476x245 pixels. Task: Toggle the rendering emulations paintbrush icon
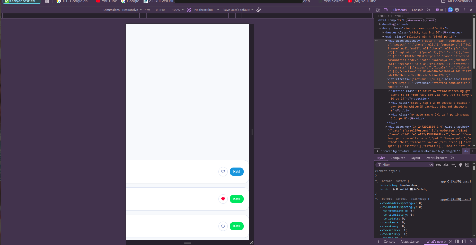[460, 165]
